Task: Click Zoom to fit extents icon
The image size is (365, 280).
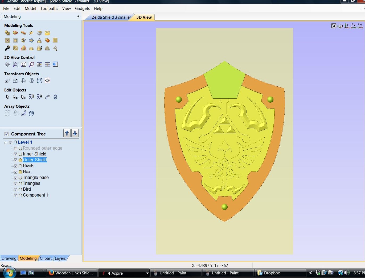Action: click(x=23, y=64)
